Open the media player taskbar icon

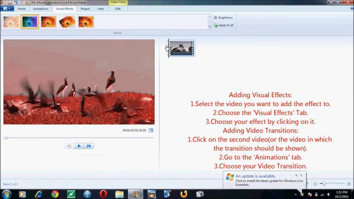click(x=22, y=194)
